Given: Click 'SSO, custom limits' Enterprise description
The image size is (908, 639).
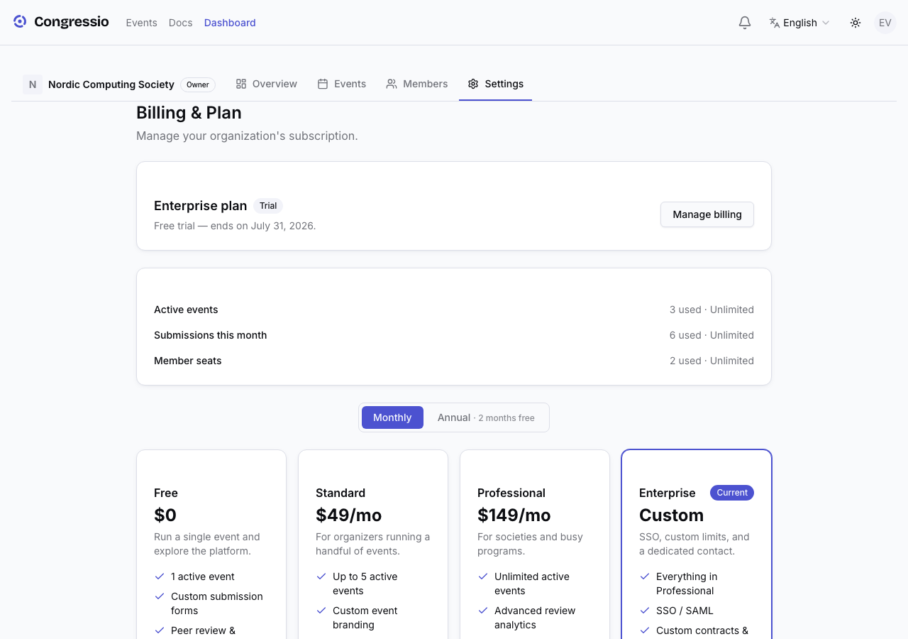Looking at the screenshot, I should 694,544.
